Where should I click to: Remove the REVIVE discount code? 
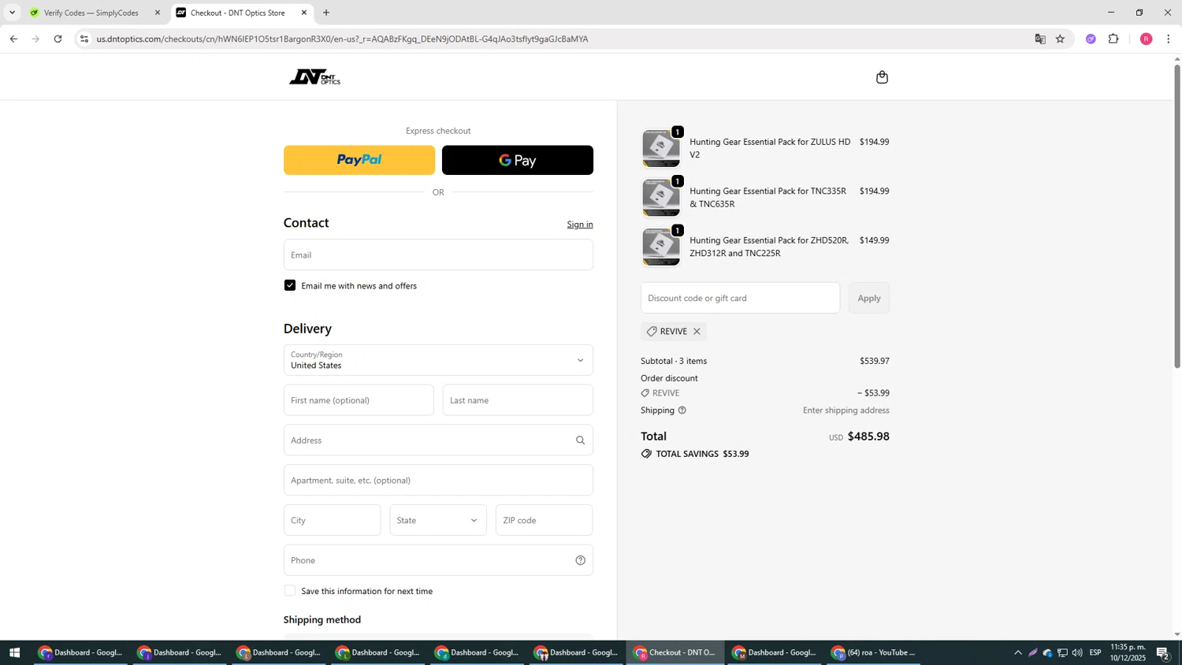tap(697, 332)
